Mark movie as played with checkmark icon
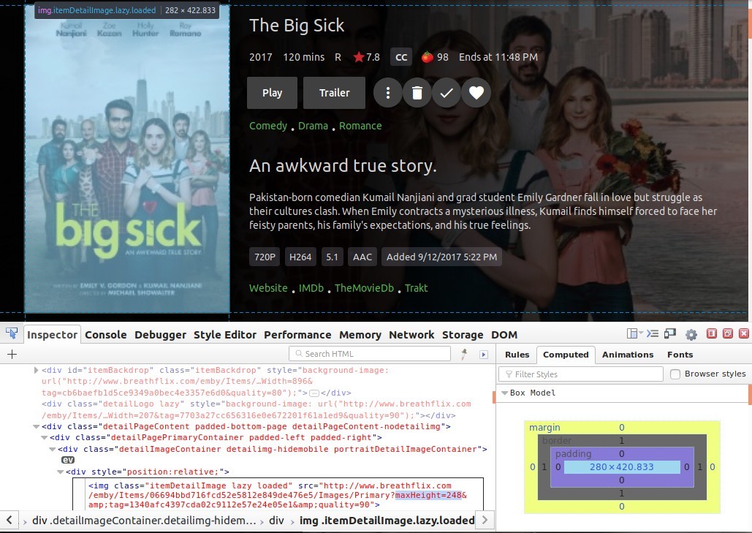The image size is (752, 533). point(447,93)
